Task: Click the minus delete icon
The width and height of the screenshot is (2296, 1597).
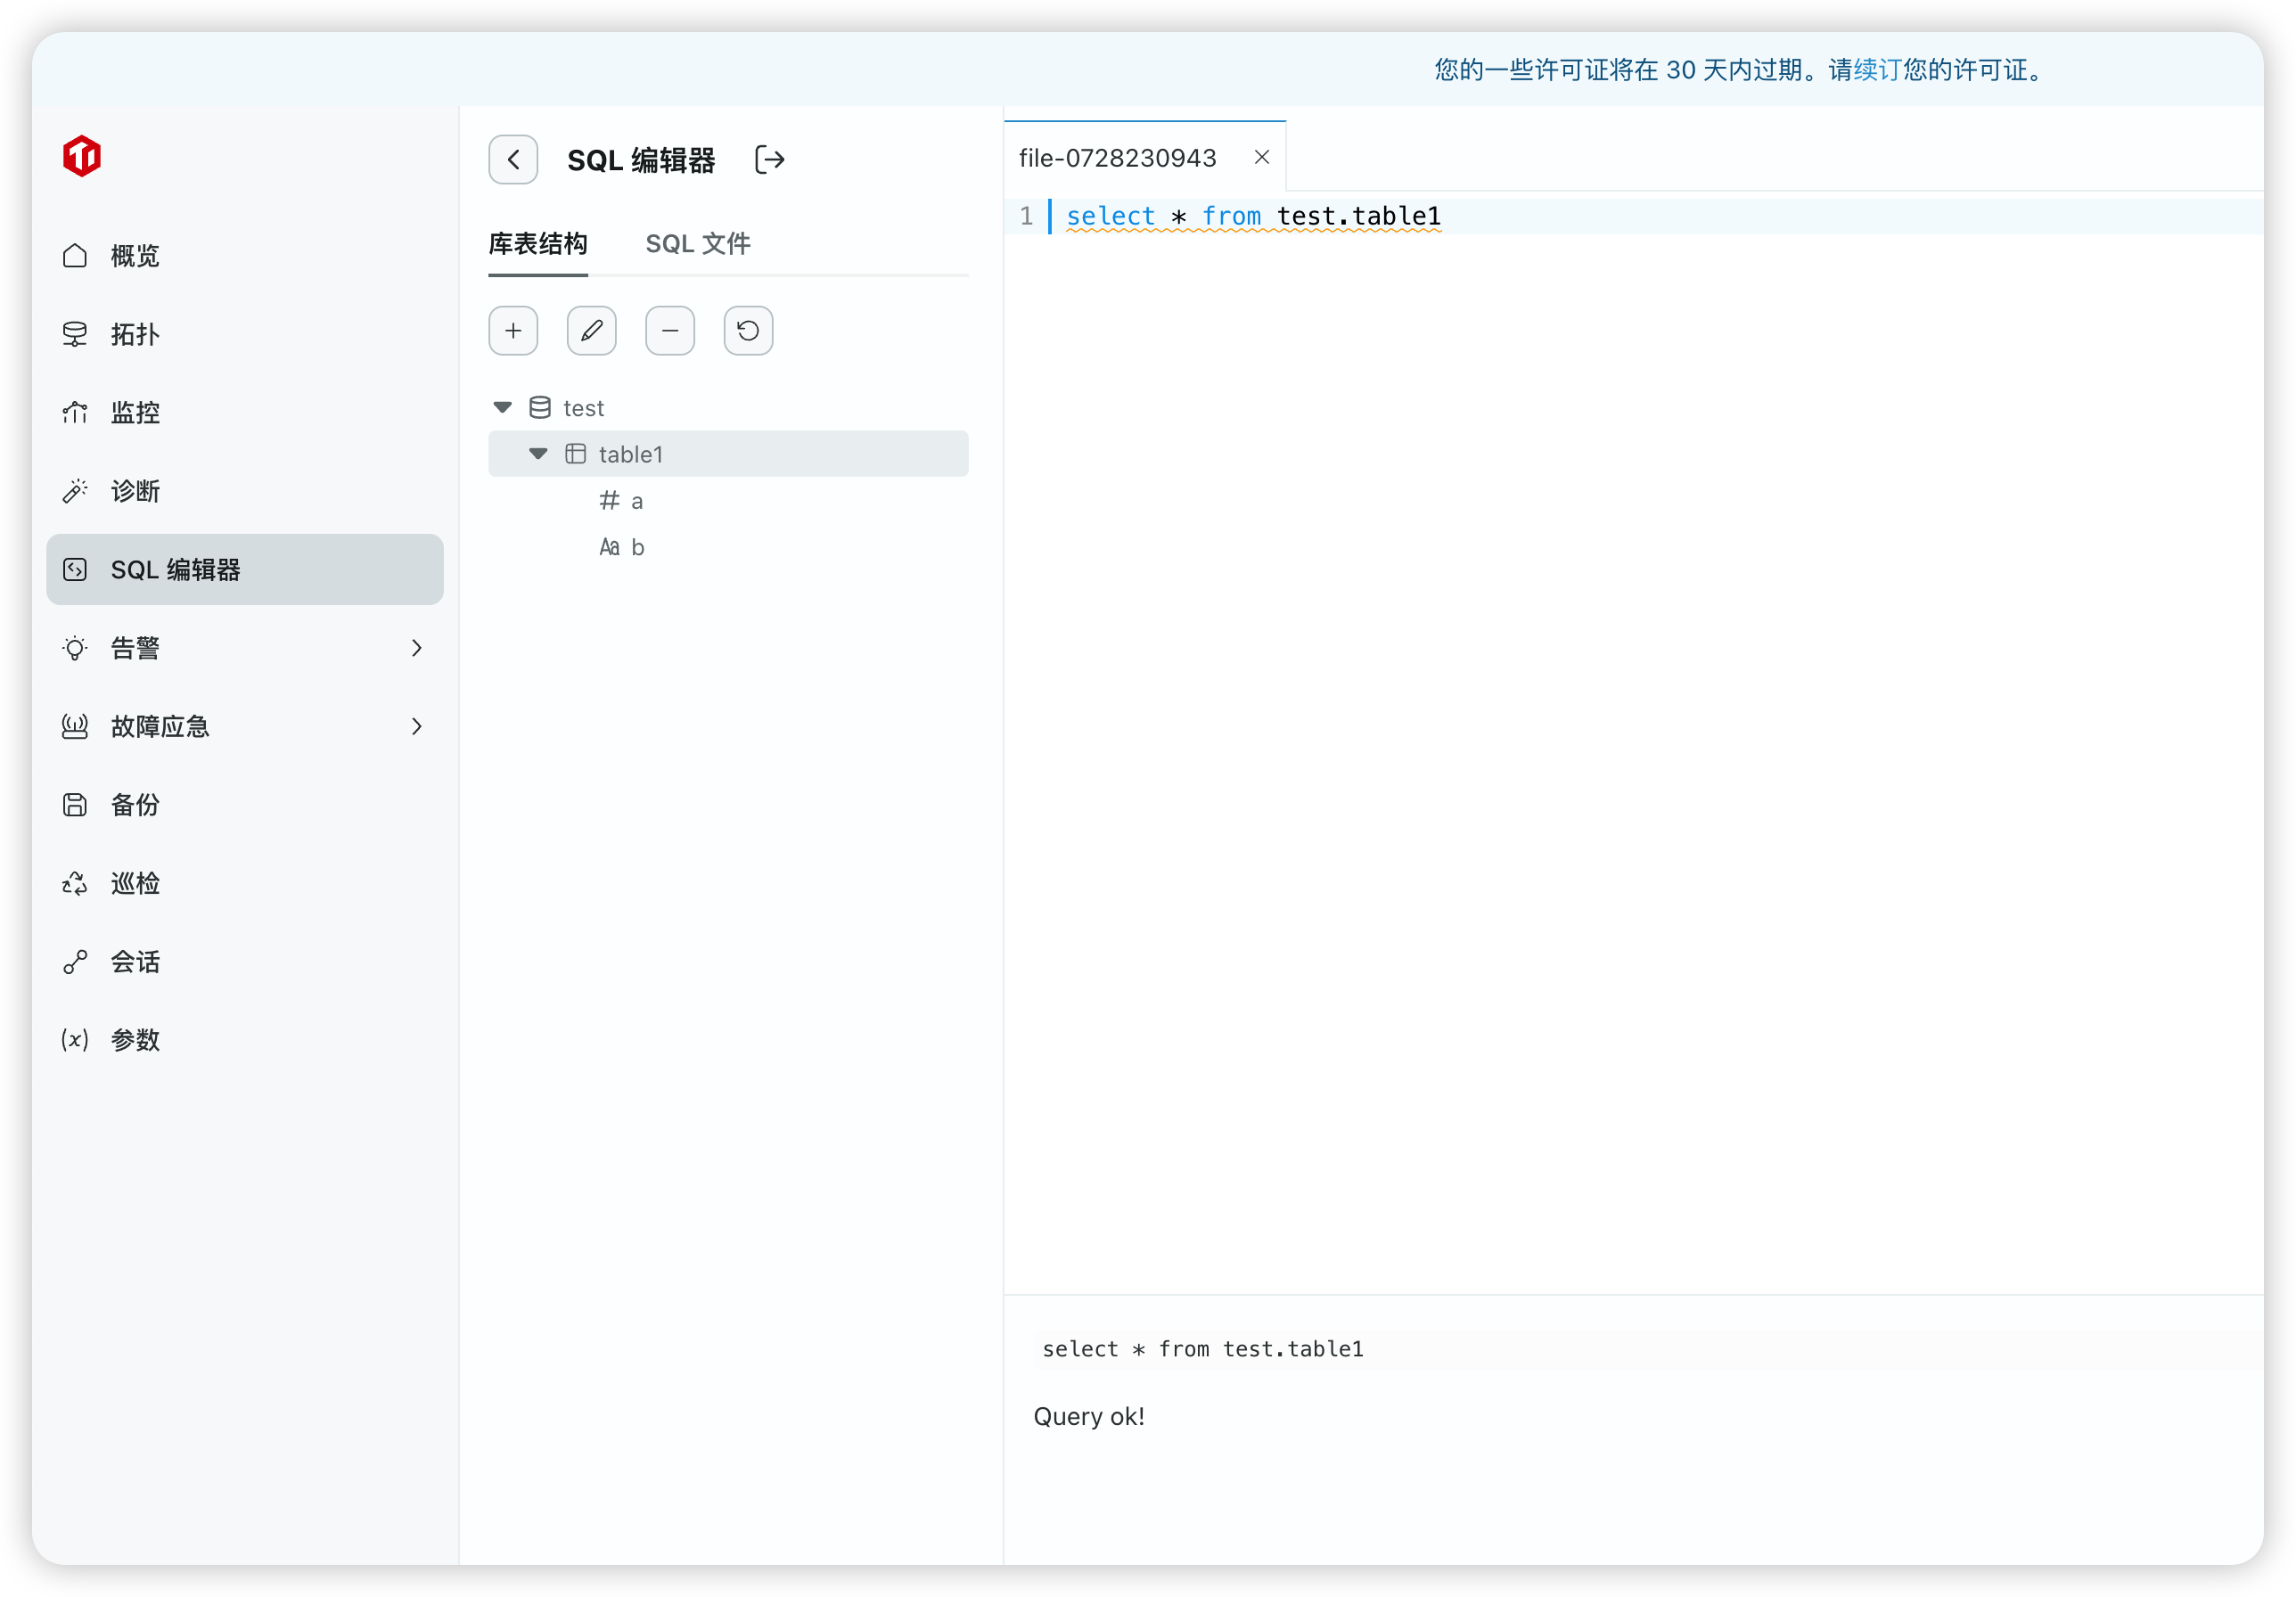Action: [x=670, y=331]
